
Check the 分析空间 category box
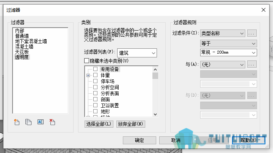[95, 87]
